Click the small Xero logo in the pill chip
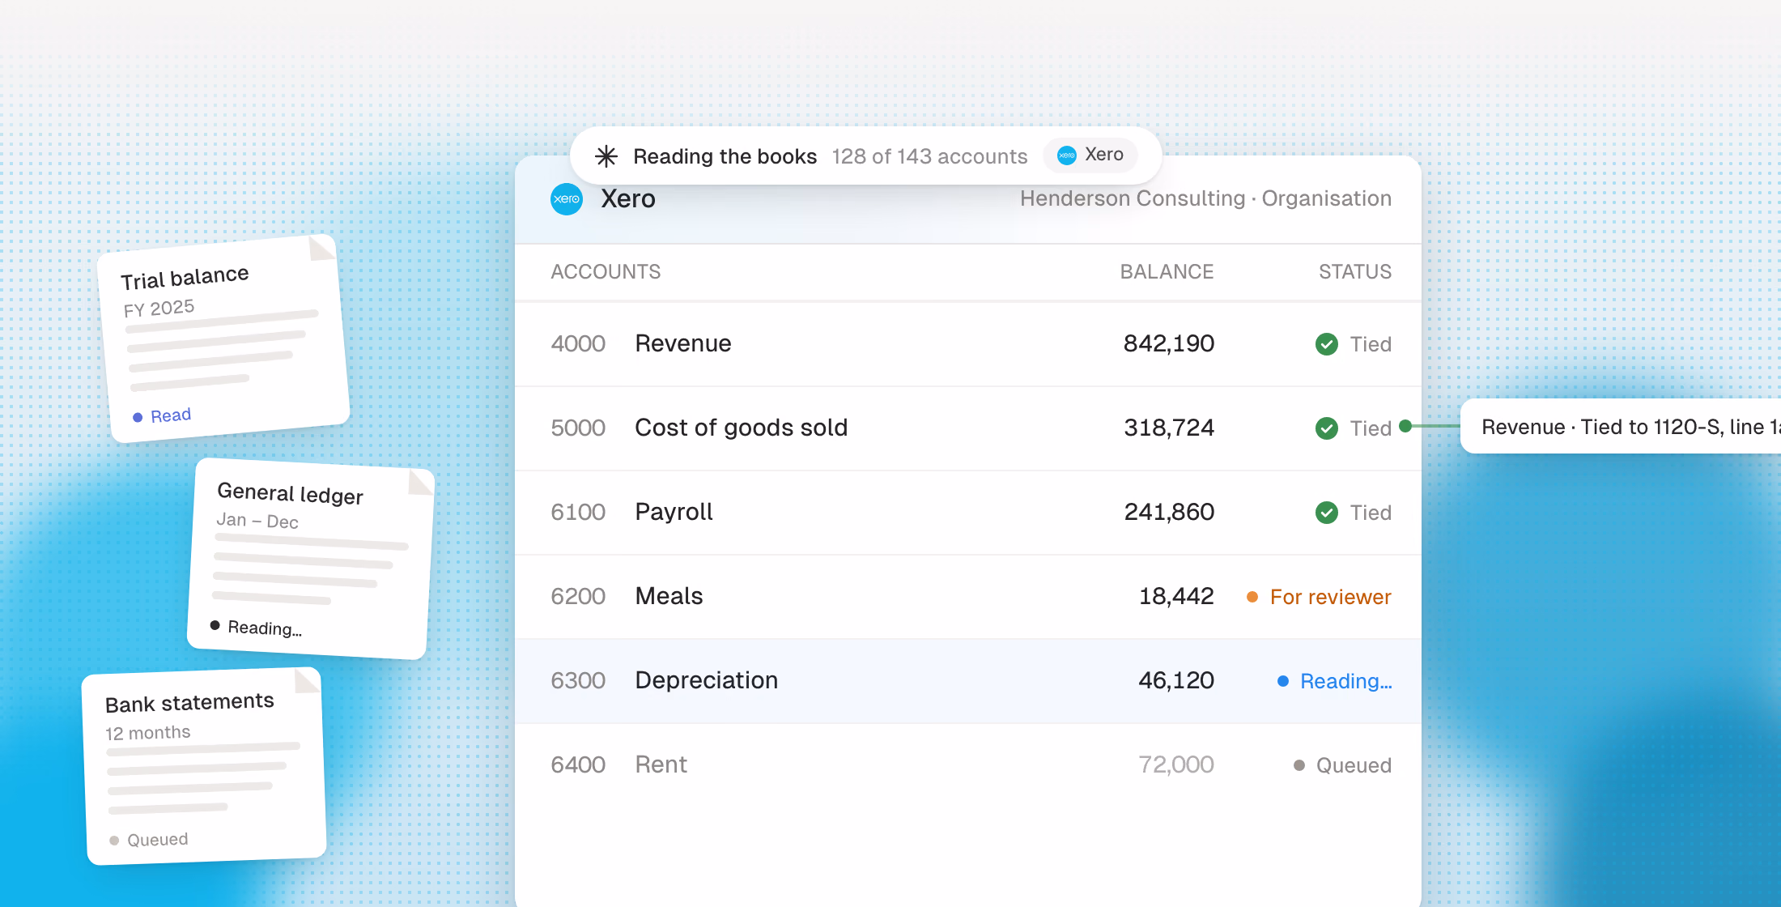Screen dimensions: 1781x907 1067,155
